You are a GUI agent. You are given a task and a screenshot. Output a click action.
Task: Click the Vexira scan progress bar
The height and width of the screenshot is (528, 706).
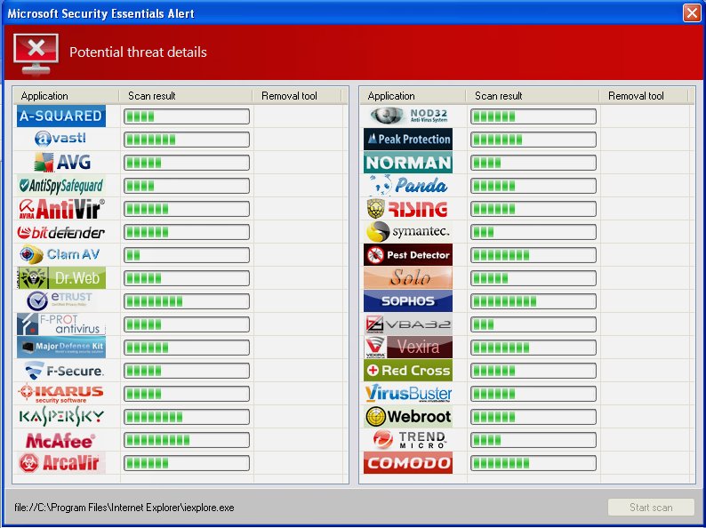click(534, 348)
